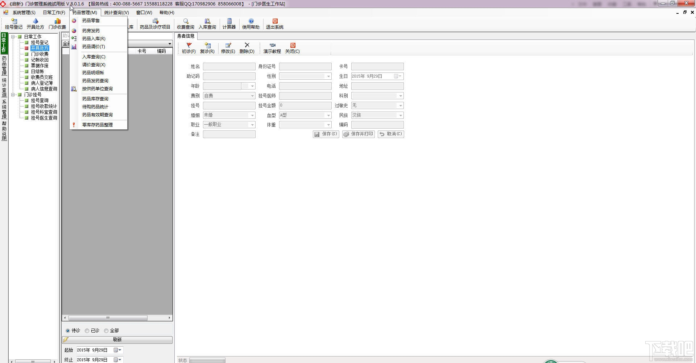
Task: Switch to the 药品管理 sidebar tab
Action: point(4,66)
